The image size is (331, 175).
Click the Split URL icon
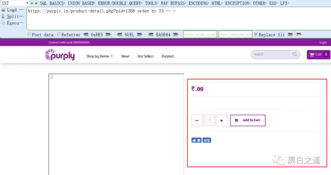coord(3,16)
